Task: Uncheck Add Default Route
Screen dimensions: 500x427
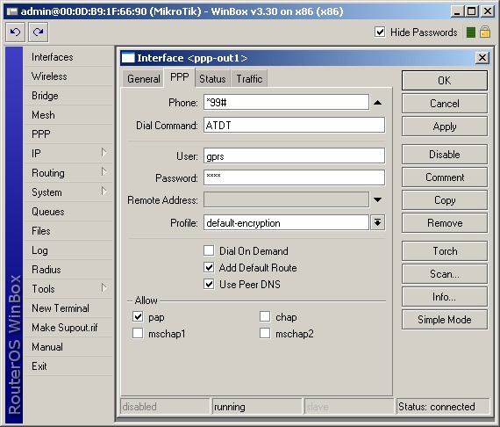Action: tap(209, 267)
